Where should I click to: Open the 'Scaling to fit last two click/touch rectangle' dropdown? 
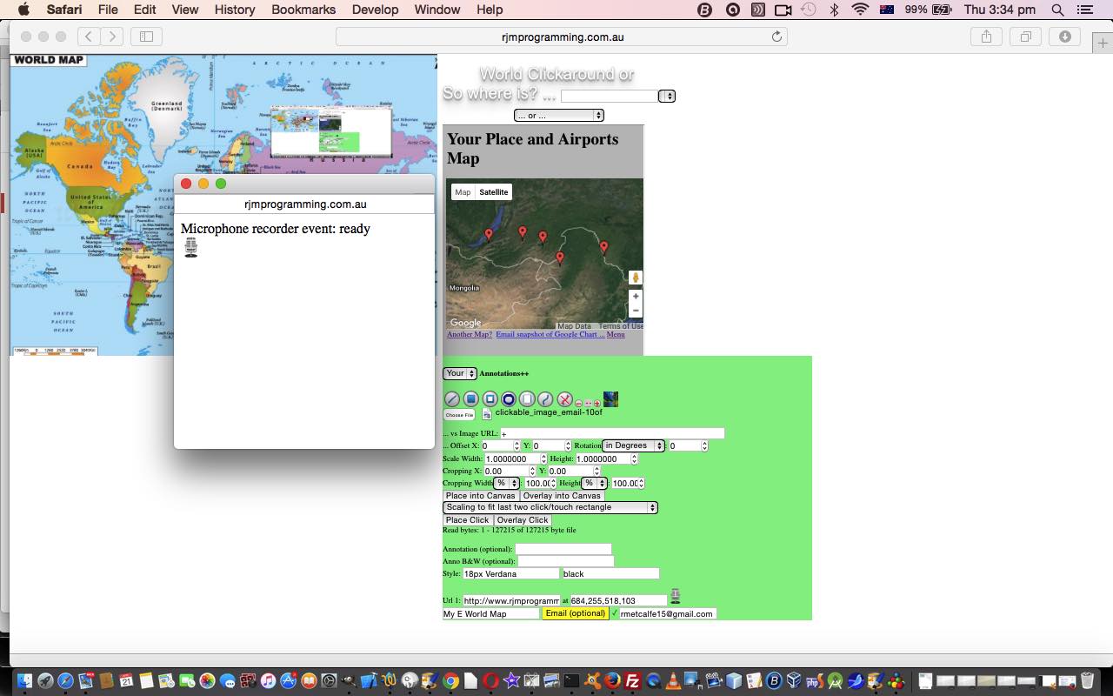pyautogui.click(x=550, y=507)
